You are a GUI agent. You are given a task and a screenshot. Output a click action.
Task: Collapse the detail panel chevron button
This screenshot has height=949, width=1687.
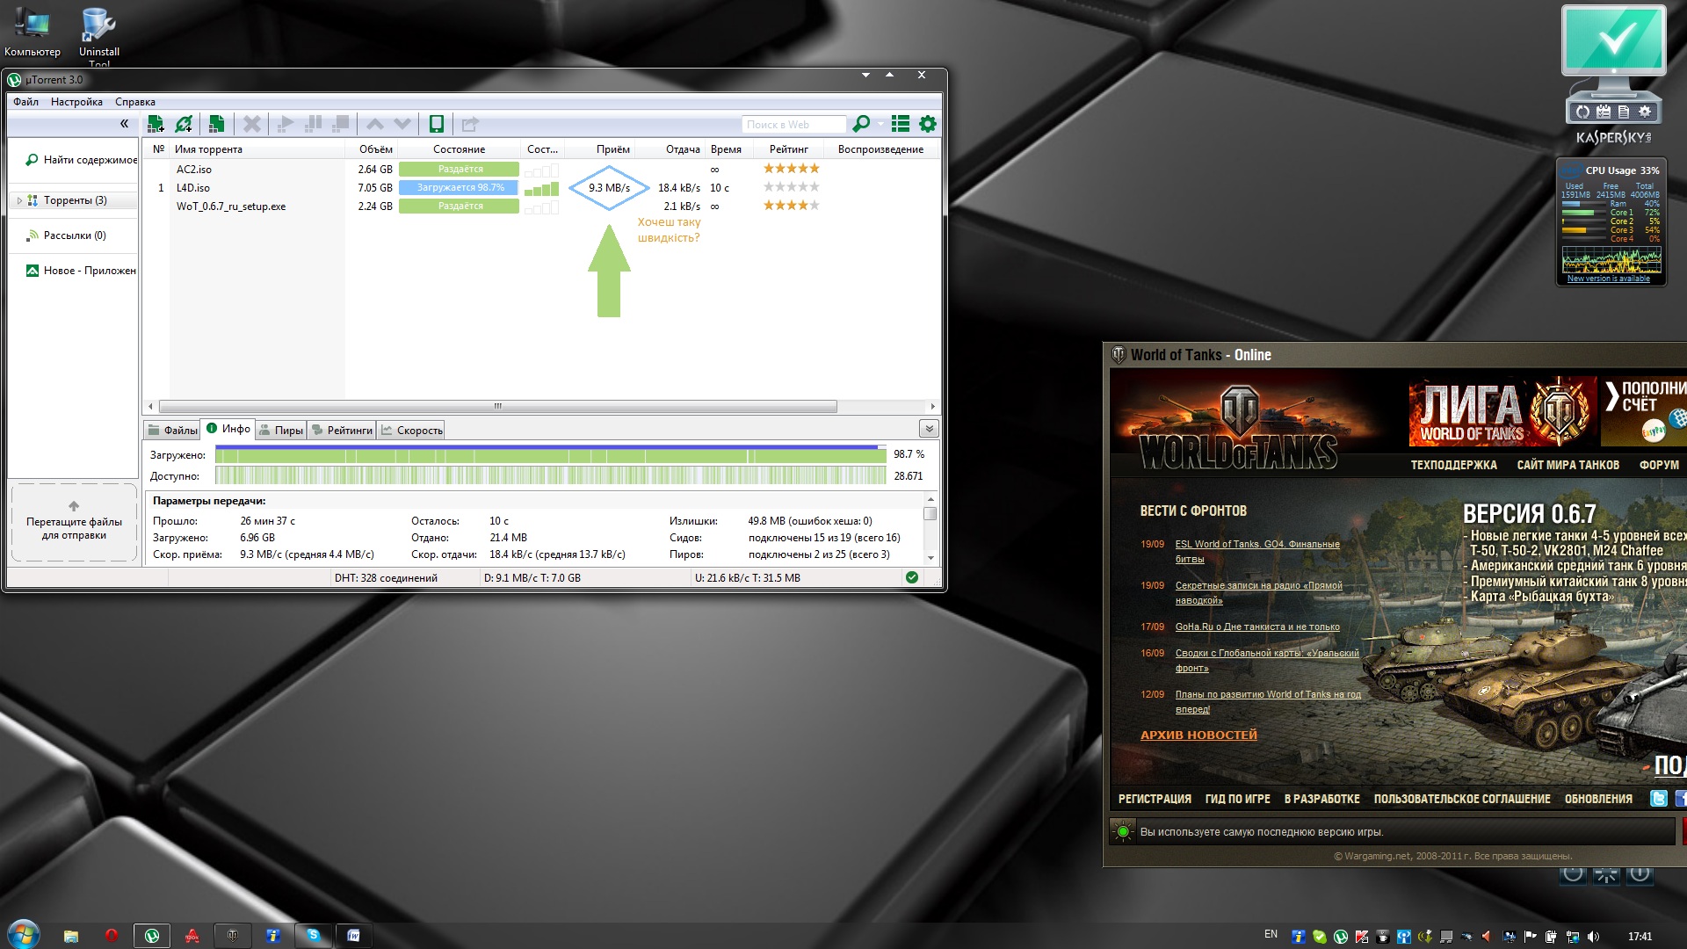(929, 429)
